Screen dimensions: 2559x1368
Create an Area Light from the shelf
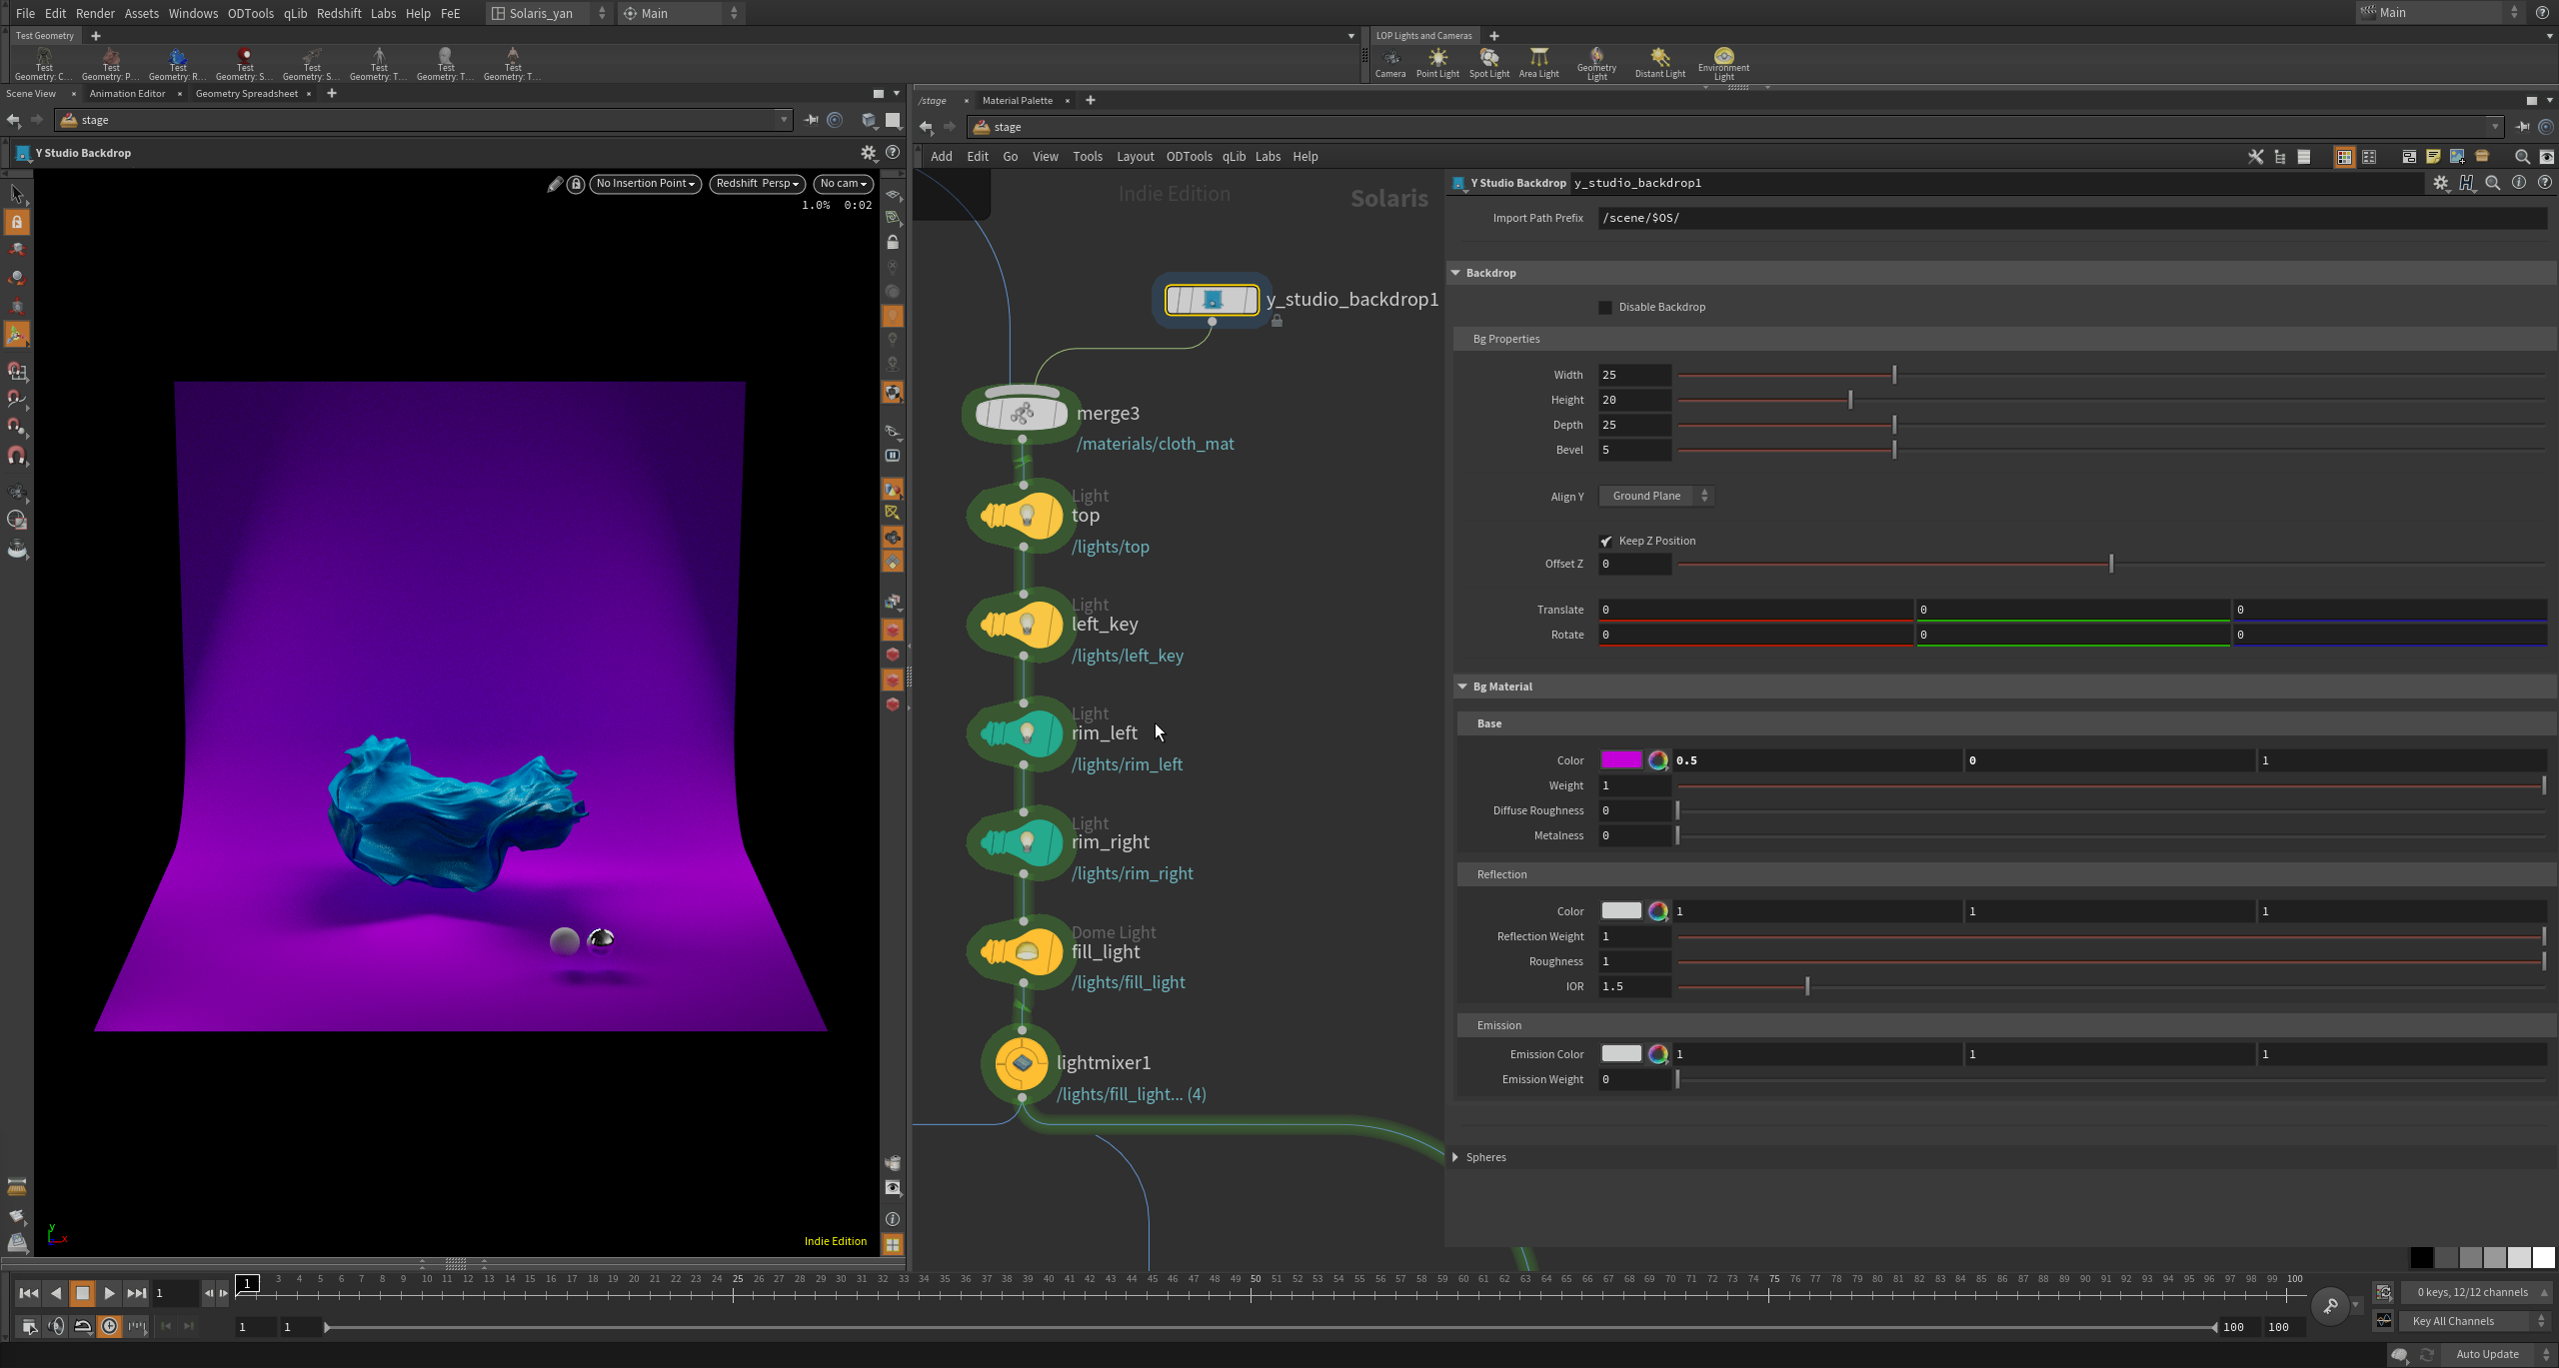(x=1538, y=61)
